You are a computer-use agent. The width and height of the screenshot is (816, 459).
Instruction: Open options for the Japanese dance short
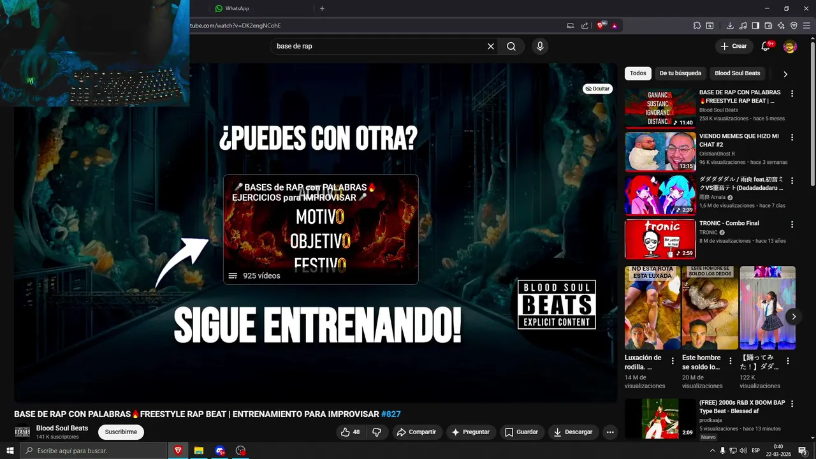pos(787,361)
